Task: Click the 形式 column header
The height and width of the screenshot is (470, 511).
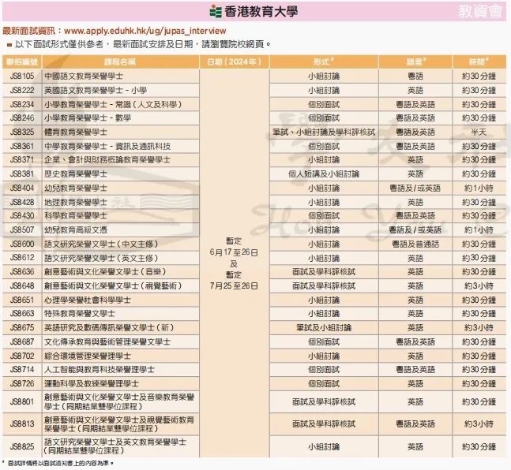Action: [323, 62]
